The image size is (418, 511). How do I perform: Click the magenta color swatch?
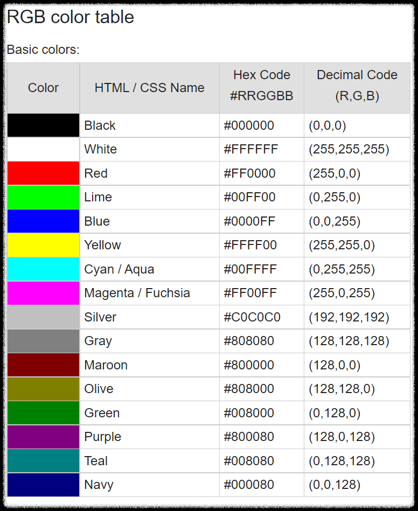tap(44, 293)
